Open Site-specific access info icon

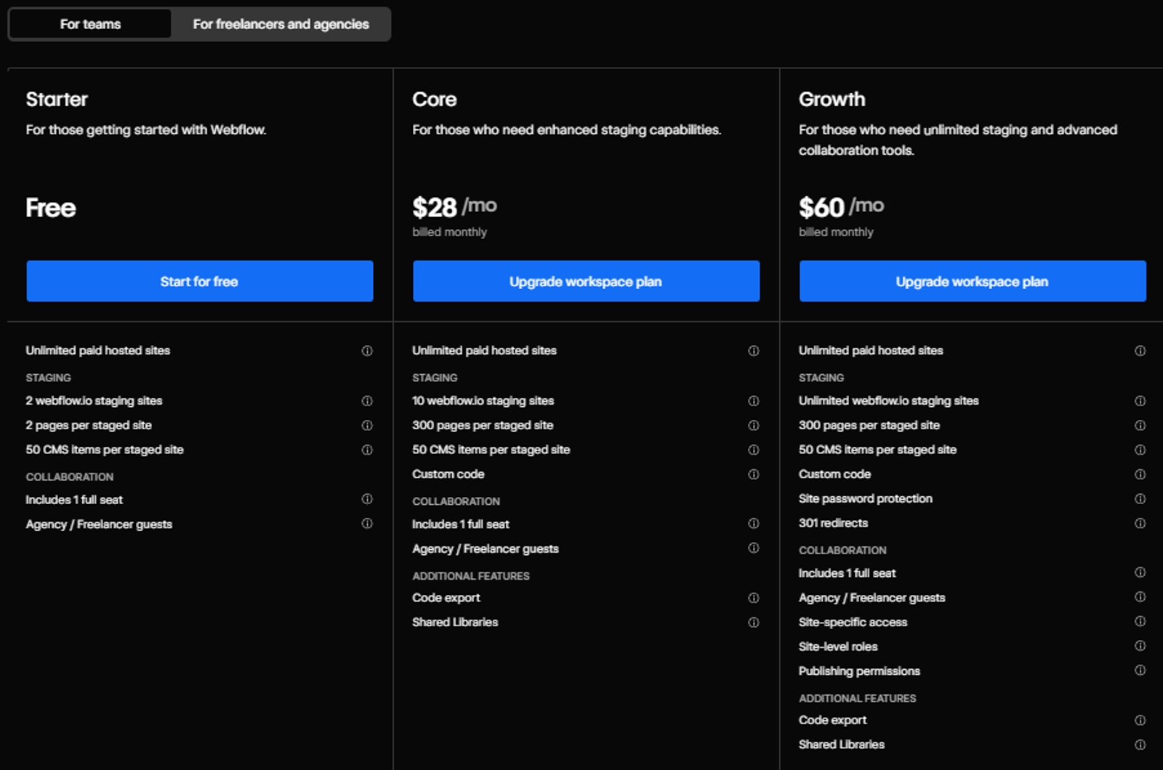pos(1140,622)
